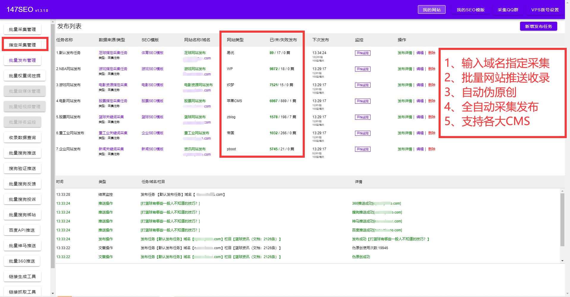The width and height of the screenshot is (570, 297).
Task: Click 删除 for 企业网站发布
Action: (x=432, y=149)
